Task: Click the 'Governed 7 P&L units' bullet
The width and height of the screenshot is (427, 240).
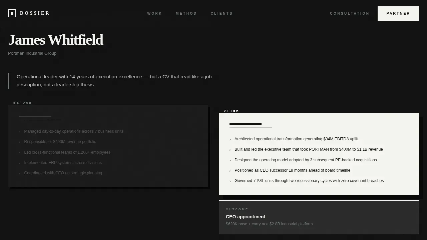Action: pyautogui.click(x=309, y=181)
